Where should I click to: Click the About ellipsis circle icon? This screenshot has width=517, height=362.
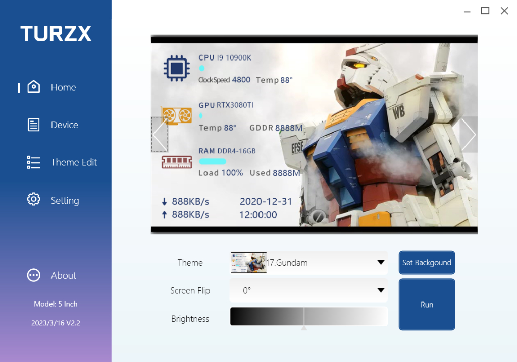tap(33, 275)
